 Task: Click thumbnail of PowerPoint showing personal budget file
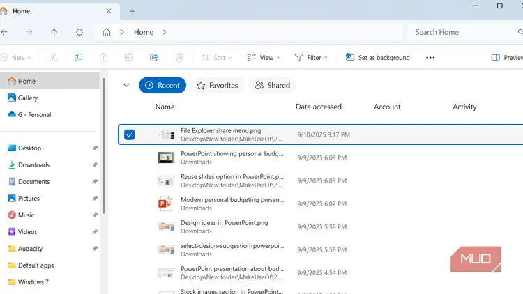[166, 157]
